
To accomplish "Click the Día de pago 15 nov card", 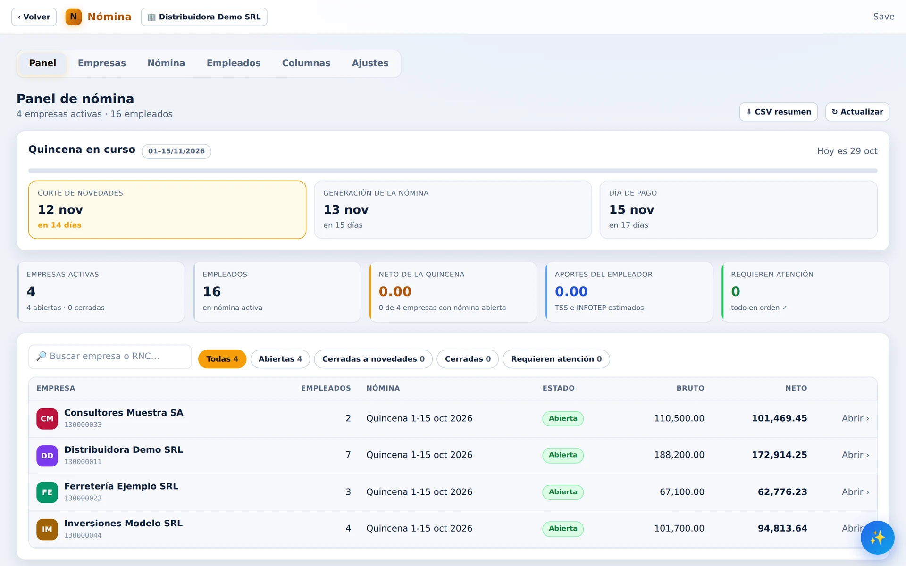I will (x=738, y=210).
